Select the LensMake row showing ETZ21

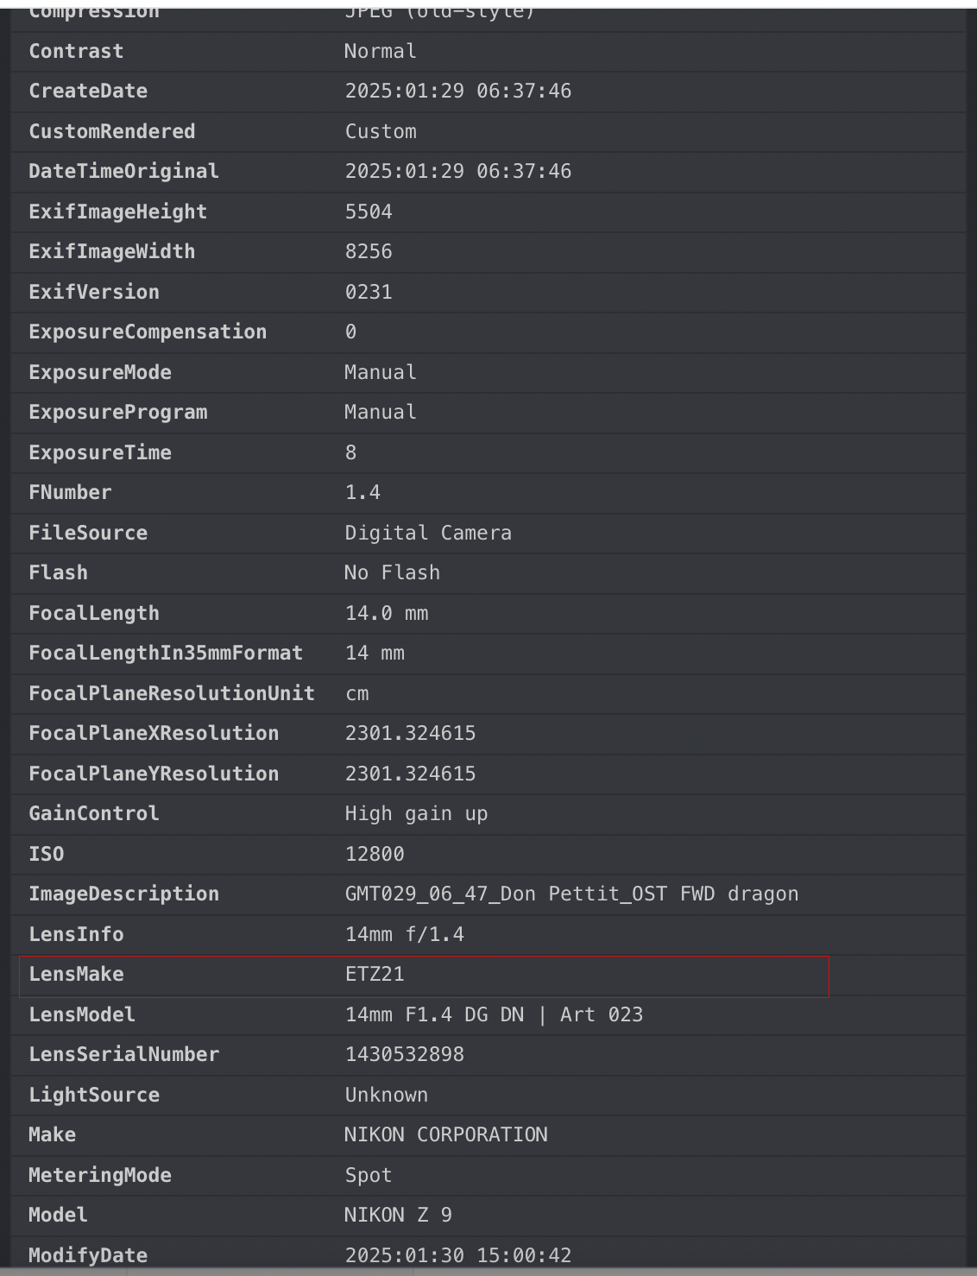[x=423, y=975]
